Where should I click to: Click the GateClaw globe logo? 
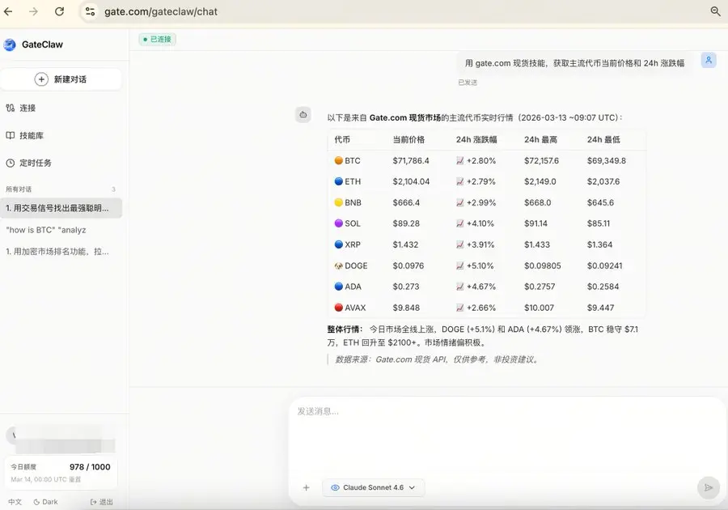(10, 45)
